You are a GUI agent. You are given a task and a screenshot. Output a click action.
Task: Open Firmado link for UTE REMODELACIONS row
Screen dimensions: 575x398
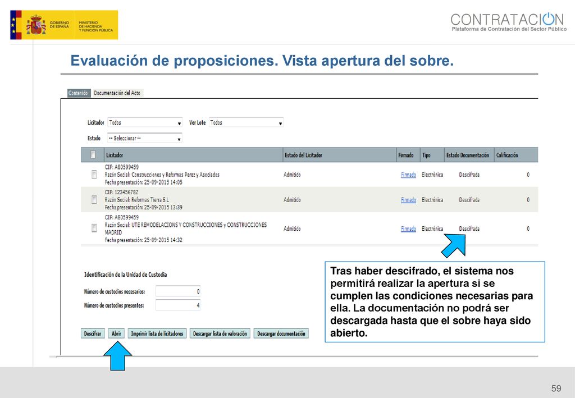click(408, 228)
